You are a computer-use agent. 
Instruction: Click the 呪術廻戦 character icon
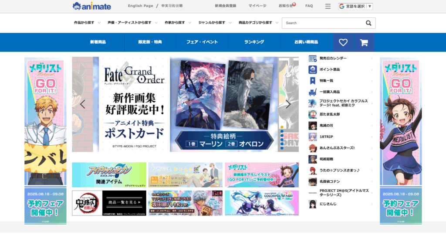click(313, 159)
